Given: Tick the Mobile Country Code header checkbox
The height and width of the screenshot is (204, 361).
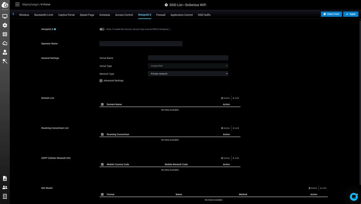Looking at the screenshot, I should pyautogui.click(x=102, y=164).
